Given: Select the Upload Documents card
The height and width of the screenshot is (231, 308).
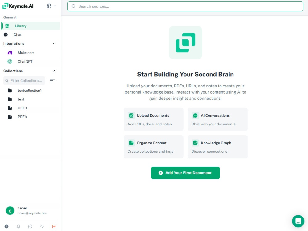Looking at the screenshot, I should pyautogui.click(x=153, y=120).
